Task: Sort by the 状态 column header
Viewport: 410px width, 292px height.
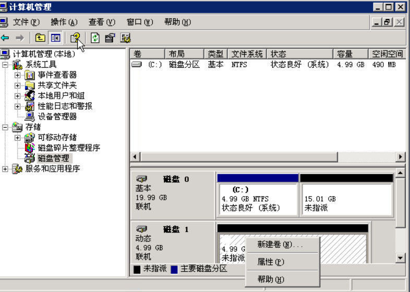Action: click(300, 54)
